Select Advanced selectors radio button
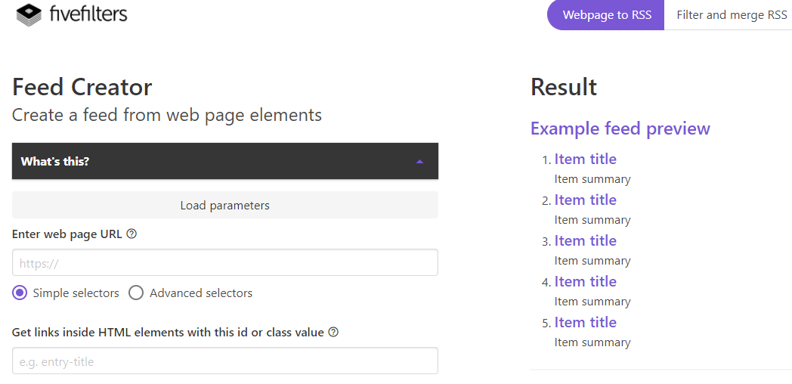 [136, 293]
